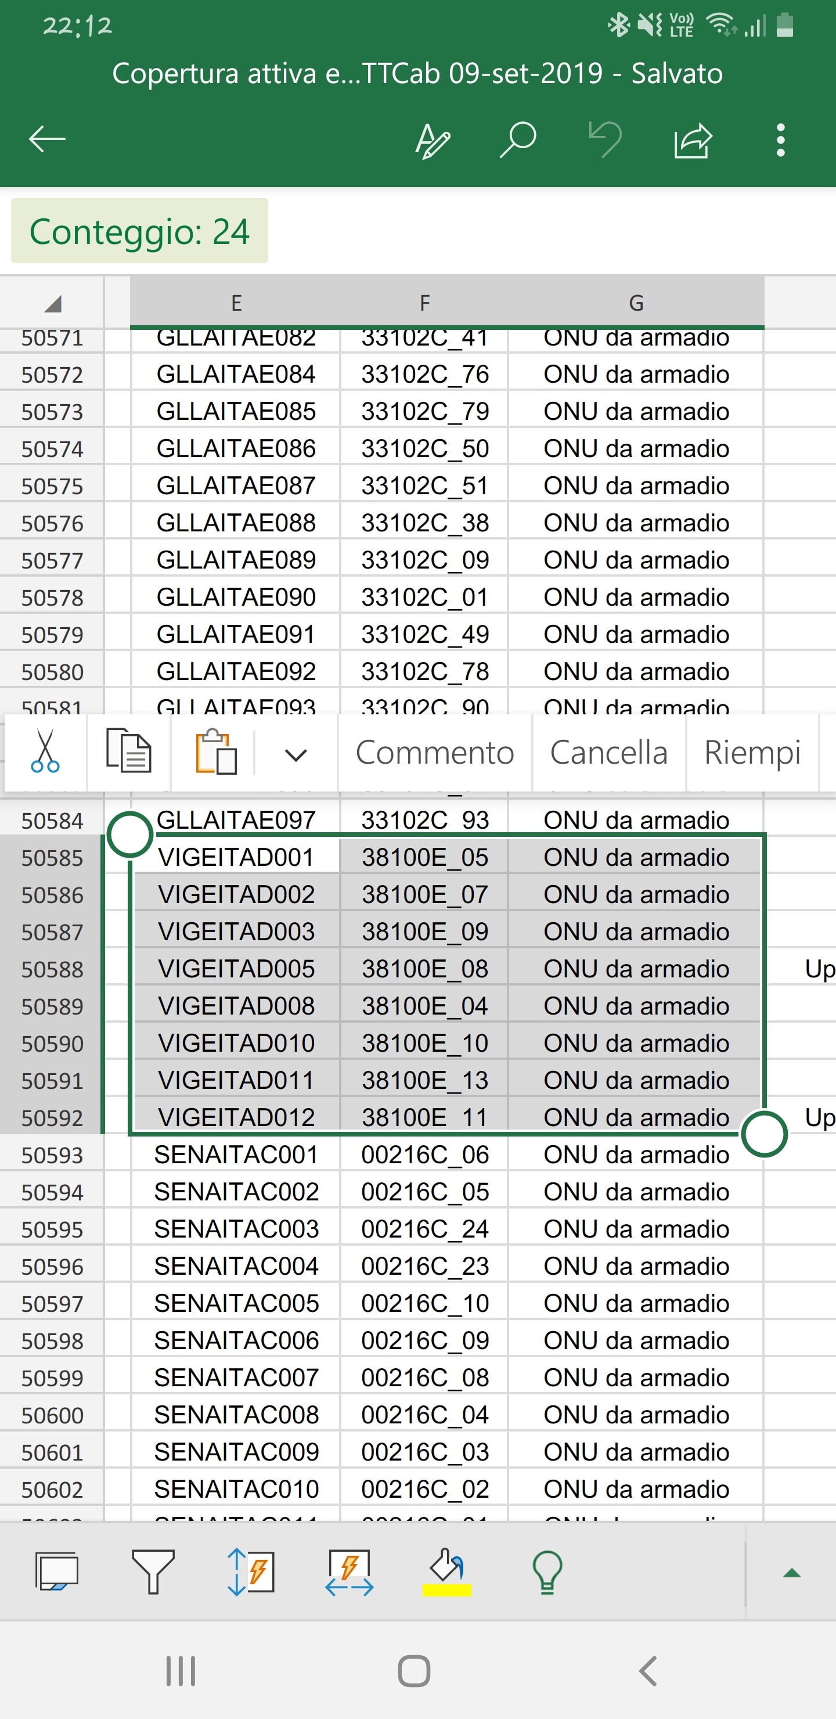Select cell SENAITAC005
The width and height of the screenshot is (836, 1719).
pyautogui.click(x=236, y=1303)
